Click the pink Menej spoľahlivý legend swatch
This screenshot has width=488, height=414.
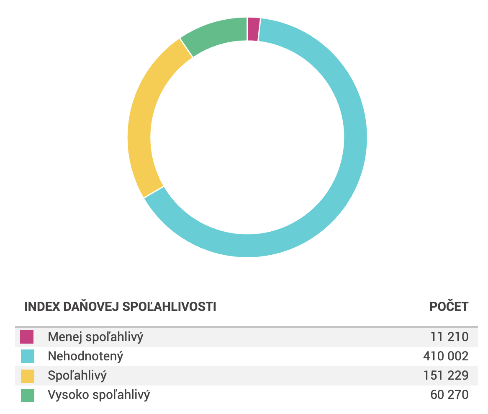[27, 337]
